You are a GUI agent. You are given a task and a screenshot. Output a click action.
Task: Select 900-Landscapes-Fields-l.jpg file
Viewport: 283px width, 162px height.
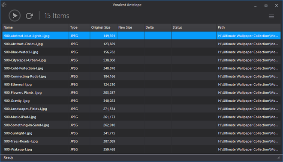click(x=25, y=109)
